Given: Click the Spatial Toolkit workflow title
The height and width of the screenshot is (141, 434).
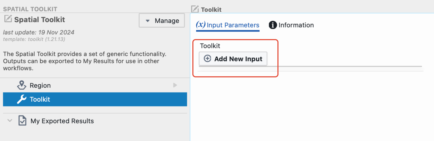Looking at the screenshot, I should pos(40,19).
